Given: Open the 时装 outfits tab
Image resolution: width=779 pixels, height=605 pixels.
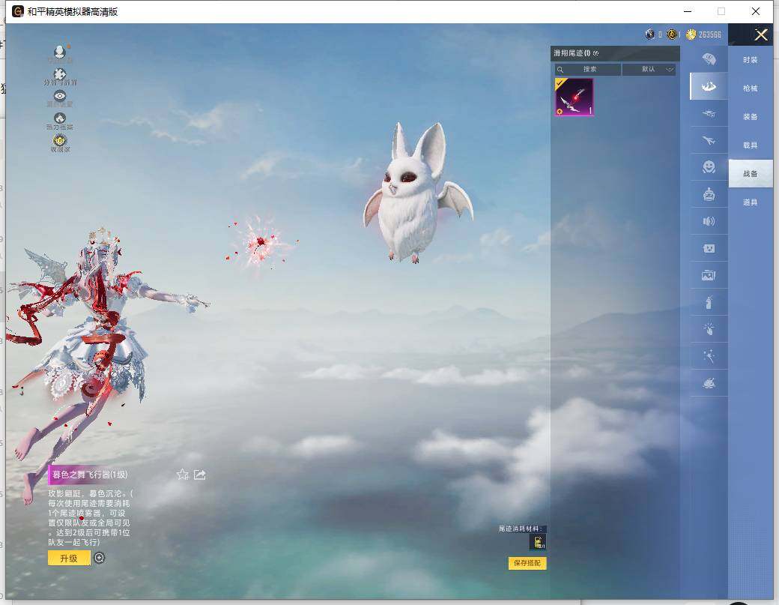Looking at the screenshot, I should point(751,60).
